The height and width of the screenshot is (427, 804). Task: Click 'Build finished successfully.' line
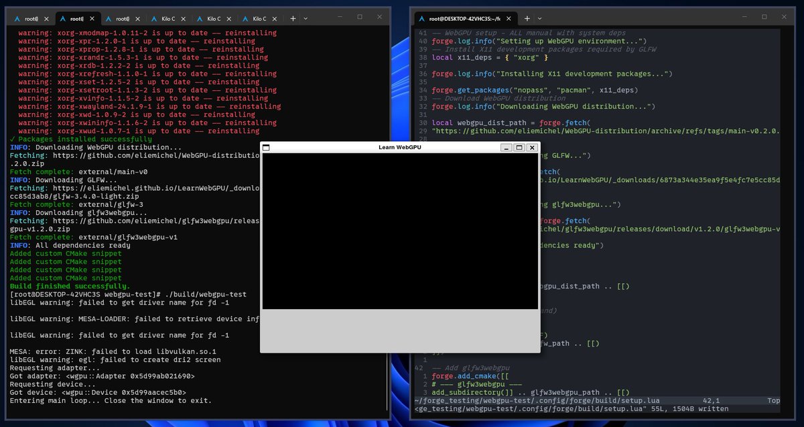[70, 286]
